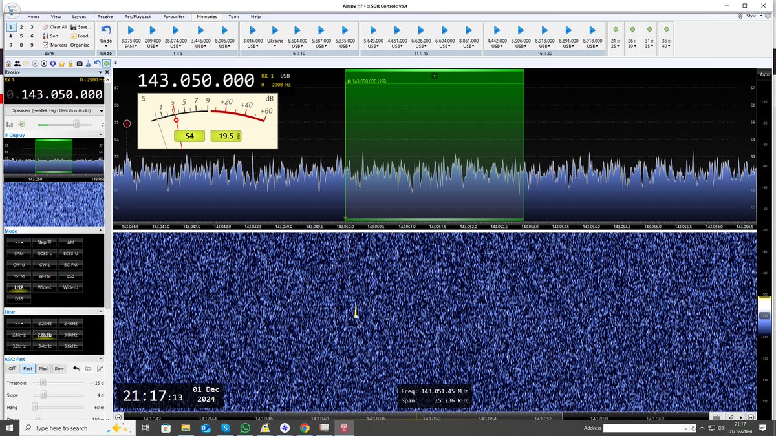776x436 pixels.
Task: Click the padlock icon in quick toolbar
Action: point(70,63)
